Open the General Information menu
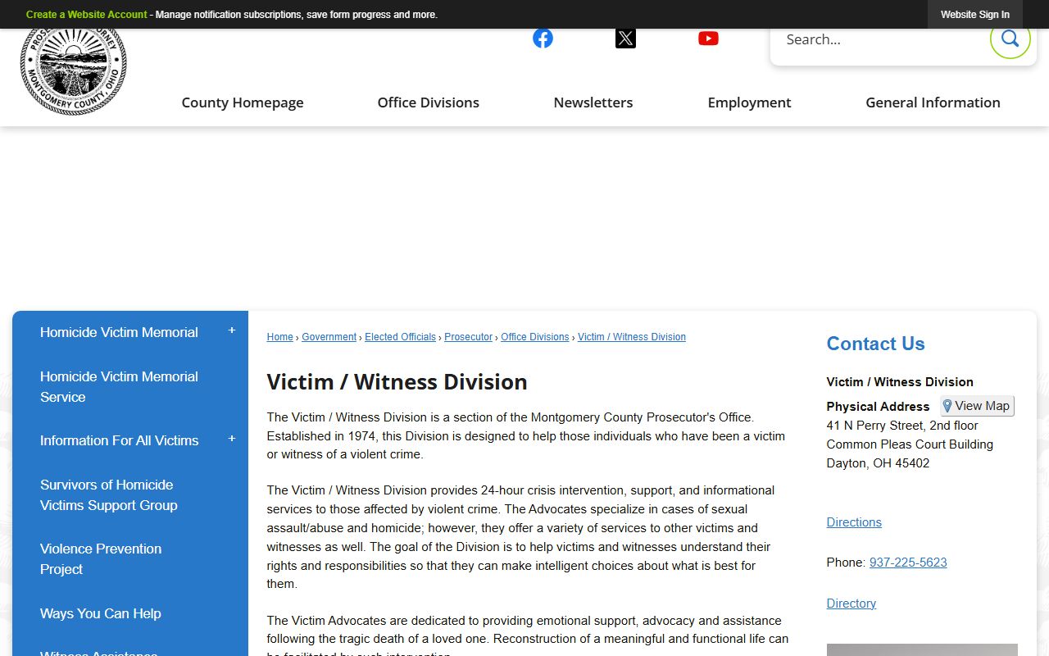 coord(933,102)
